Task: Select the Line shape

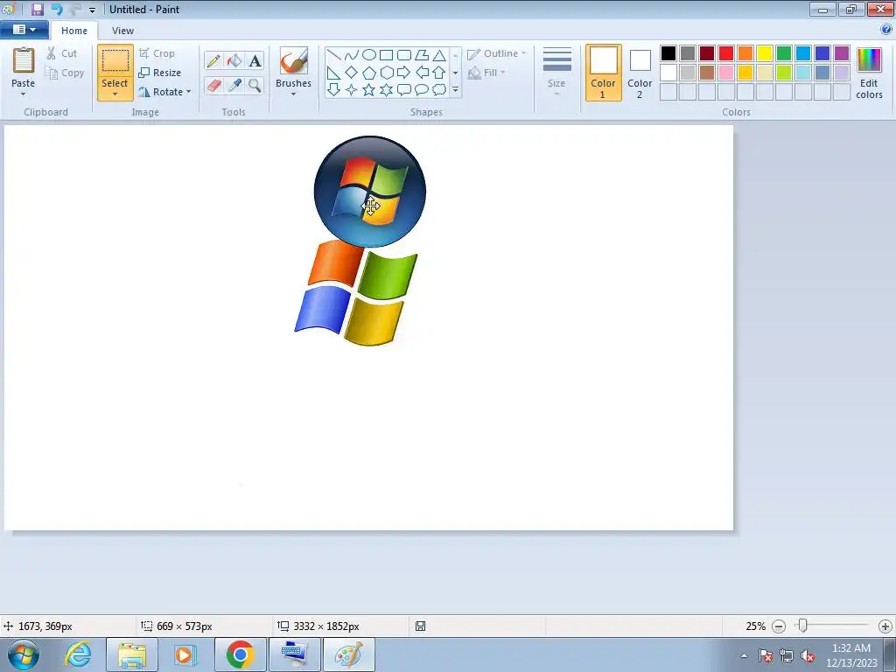Action: [333, 55]
